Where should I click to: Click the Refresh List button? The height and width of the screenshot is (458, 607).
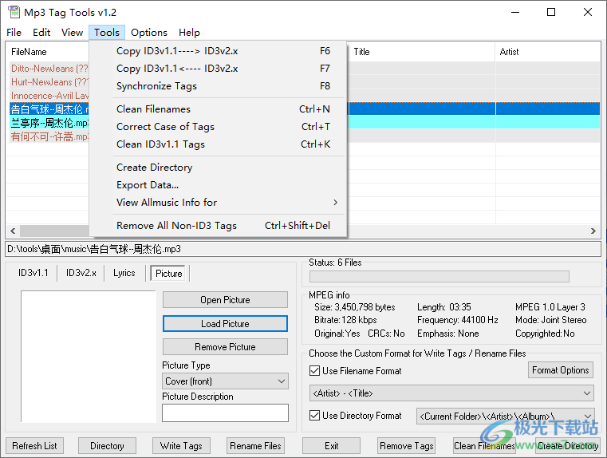click(x=34, y=446)
